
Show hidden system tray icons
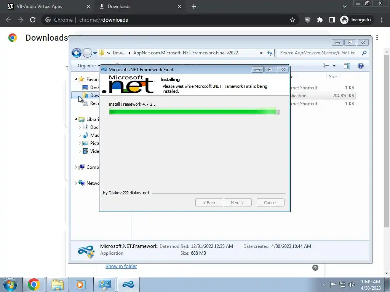coord(324,285)
